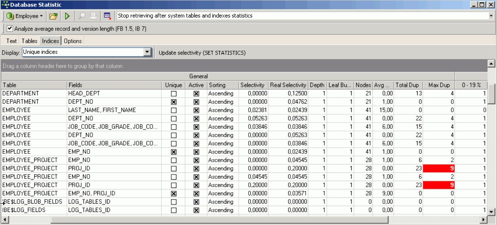Sort by the Real Selectivity column header
Image resolution: width=497 pixels, height=225 pixels.
[x=288, y=85]
